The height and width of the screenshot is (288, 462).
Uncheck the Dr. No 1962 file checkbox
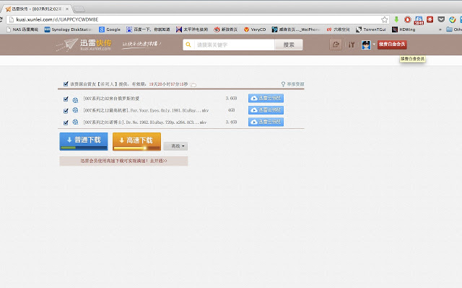[66, 122]
